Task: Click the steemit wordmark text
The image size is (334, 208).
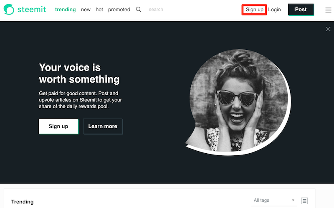Action: 33,9
